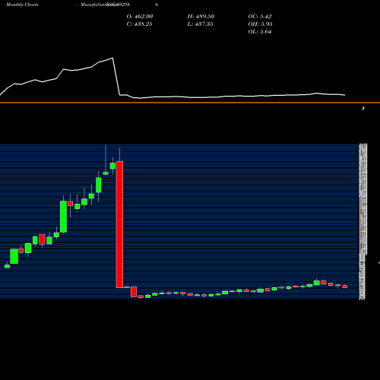This screenshot has height=380, width=380.
Task: Click the 'OL: 5.64' reading
Action: [x=260, y=31]
